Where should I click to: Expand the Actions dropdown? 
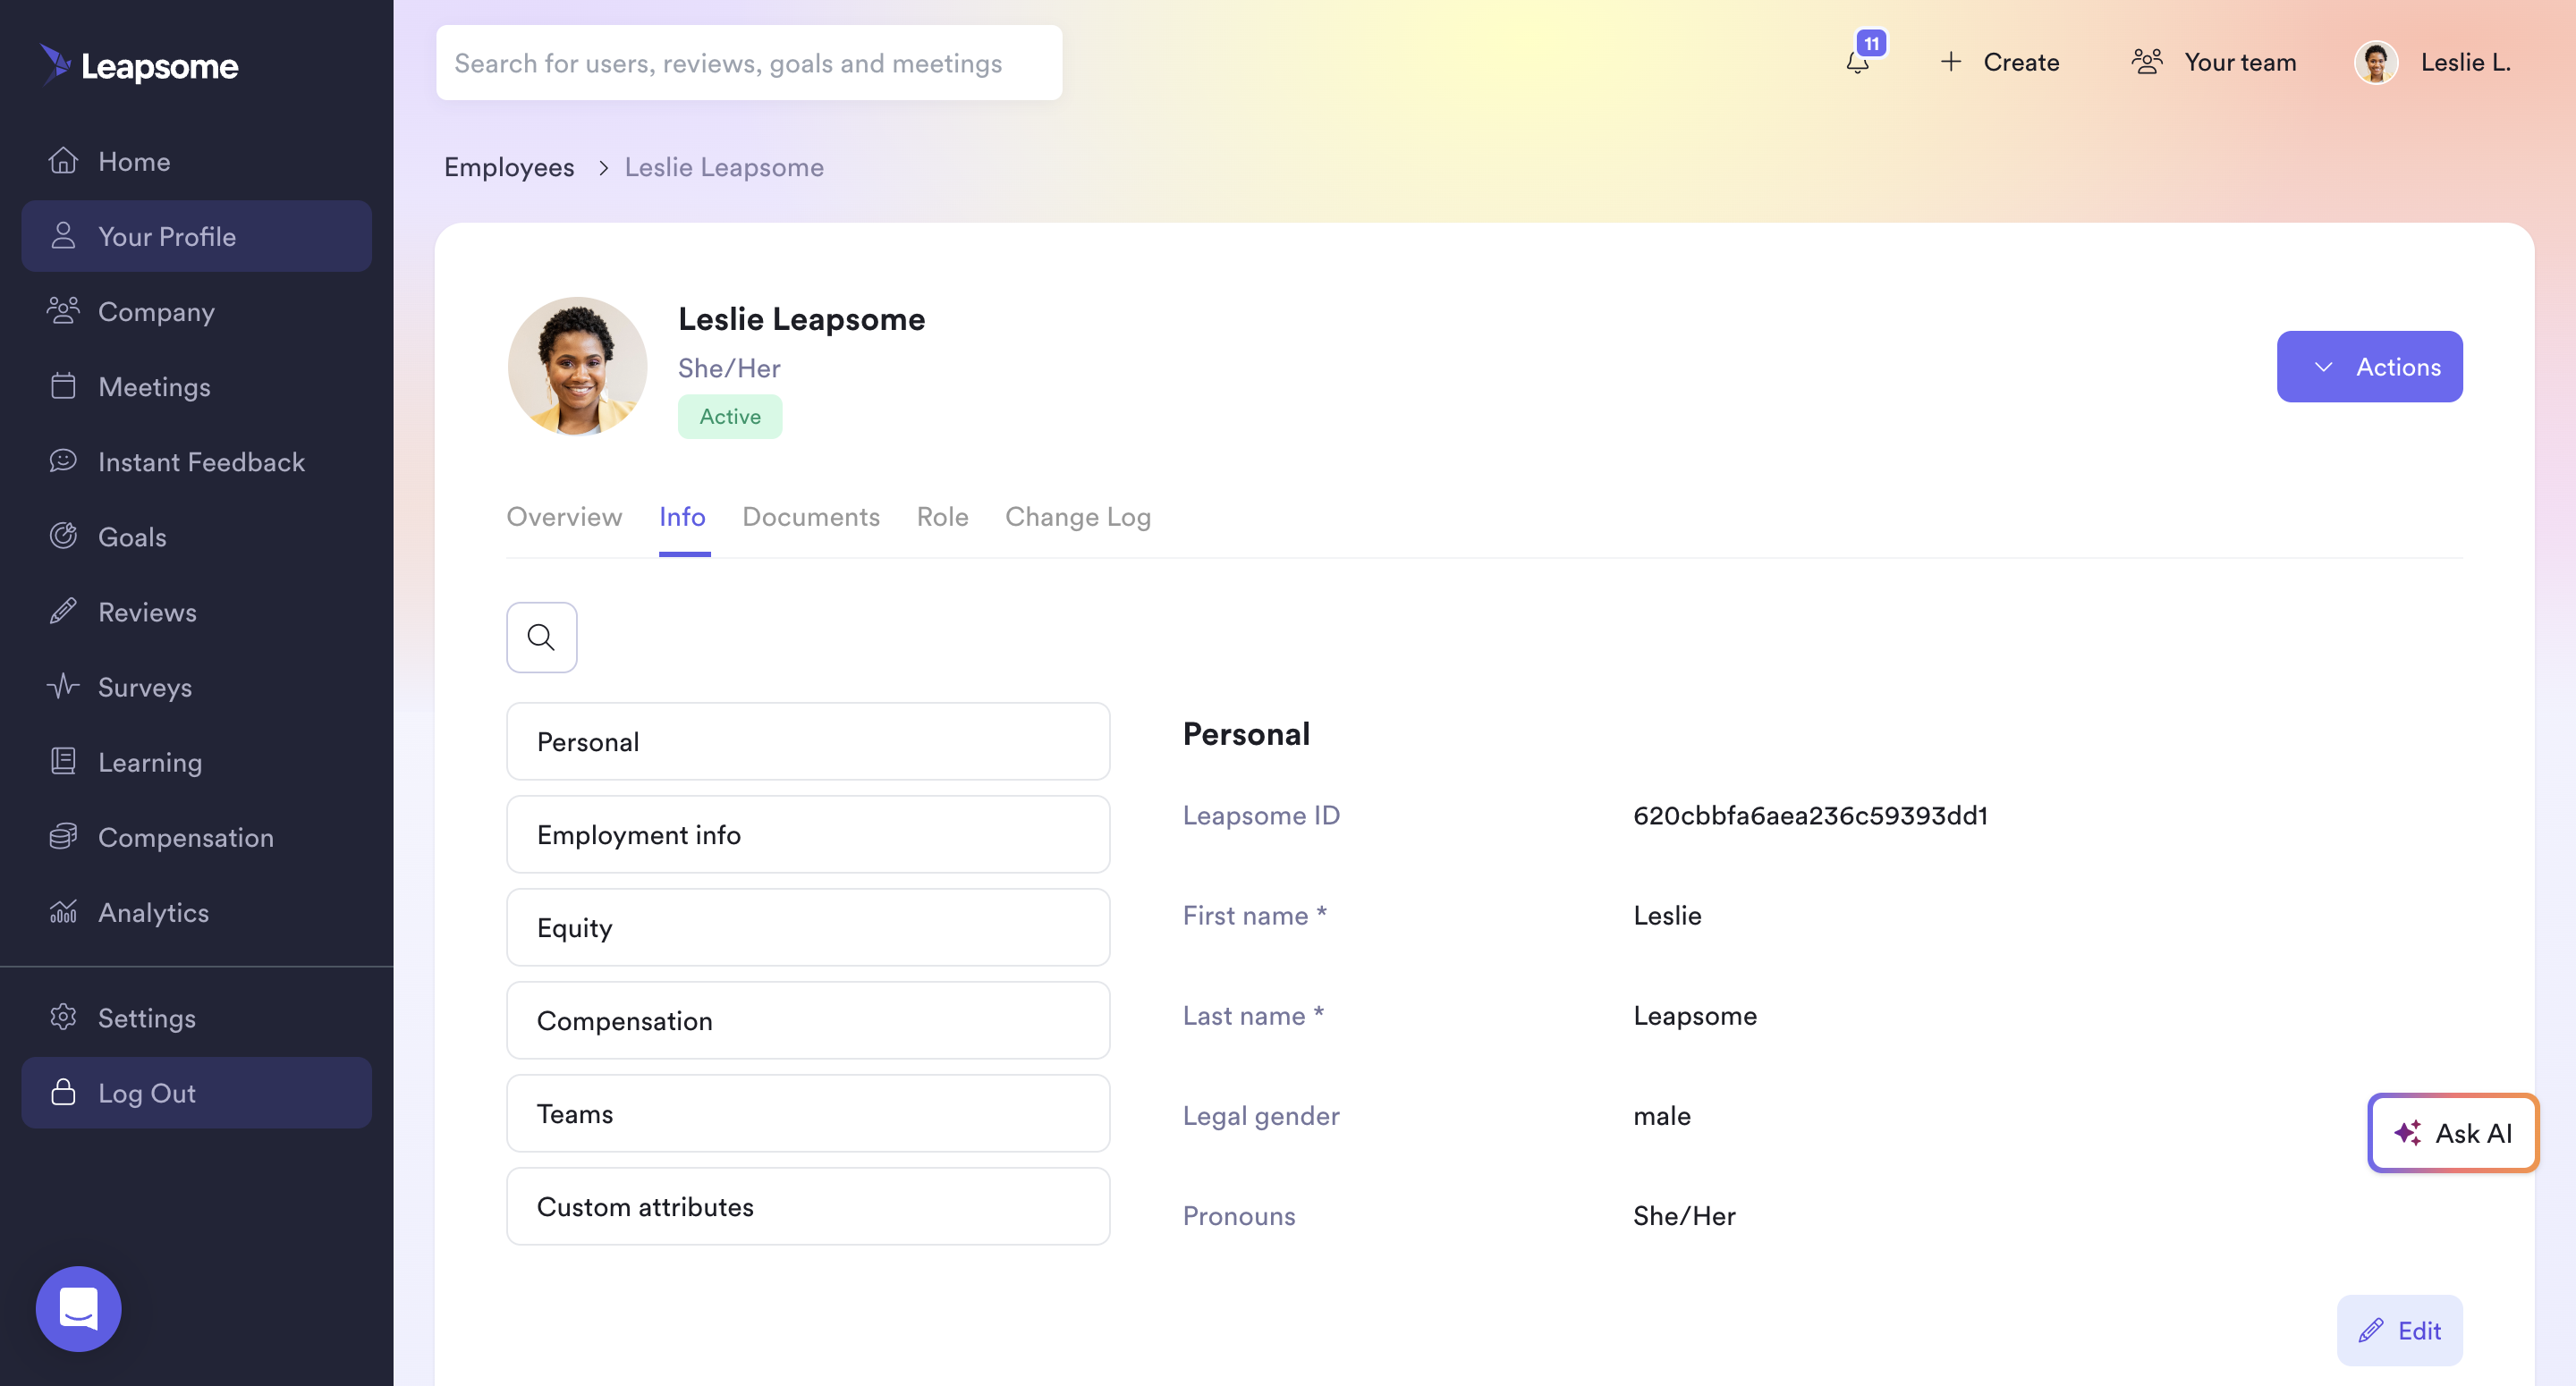point(2369,366)
